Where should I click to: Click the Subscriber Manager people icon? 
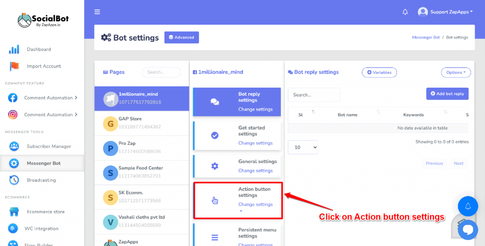(x=14, y=146)
